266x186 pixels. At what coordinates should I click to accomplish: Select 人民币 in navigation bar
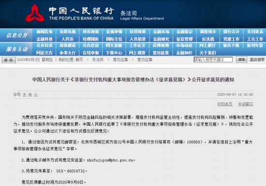(68, 39)
